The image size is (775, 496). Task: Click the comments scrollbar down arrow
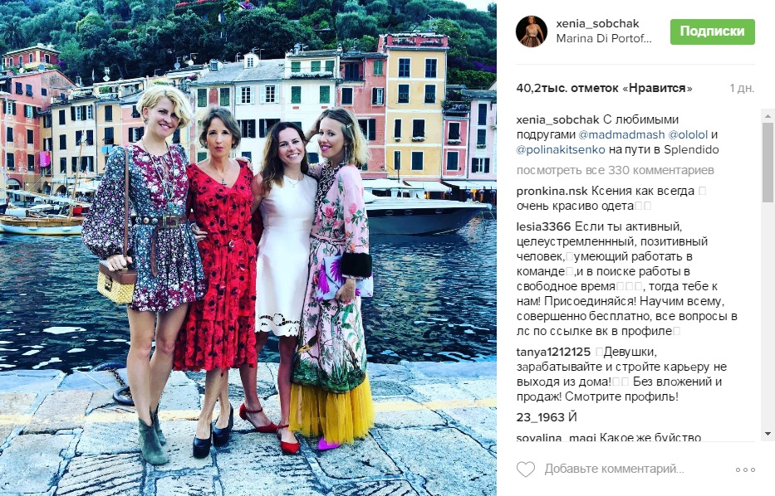coord(768,434)
